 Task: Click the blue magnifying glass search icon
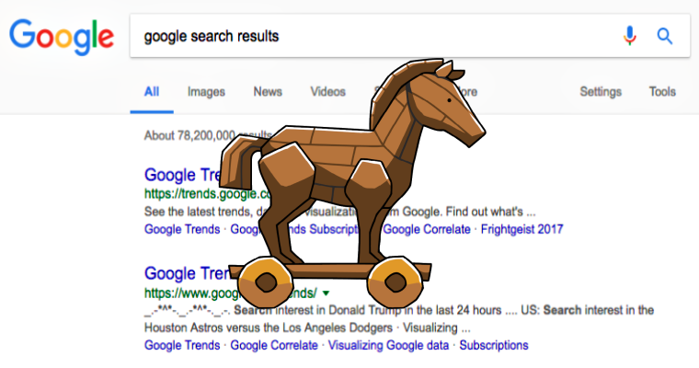click(x=664, y=36)
